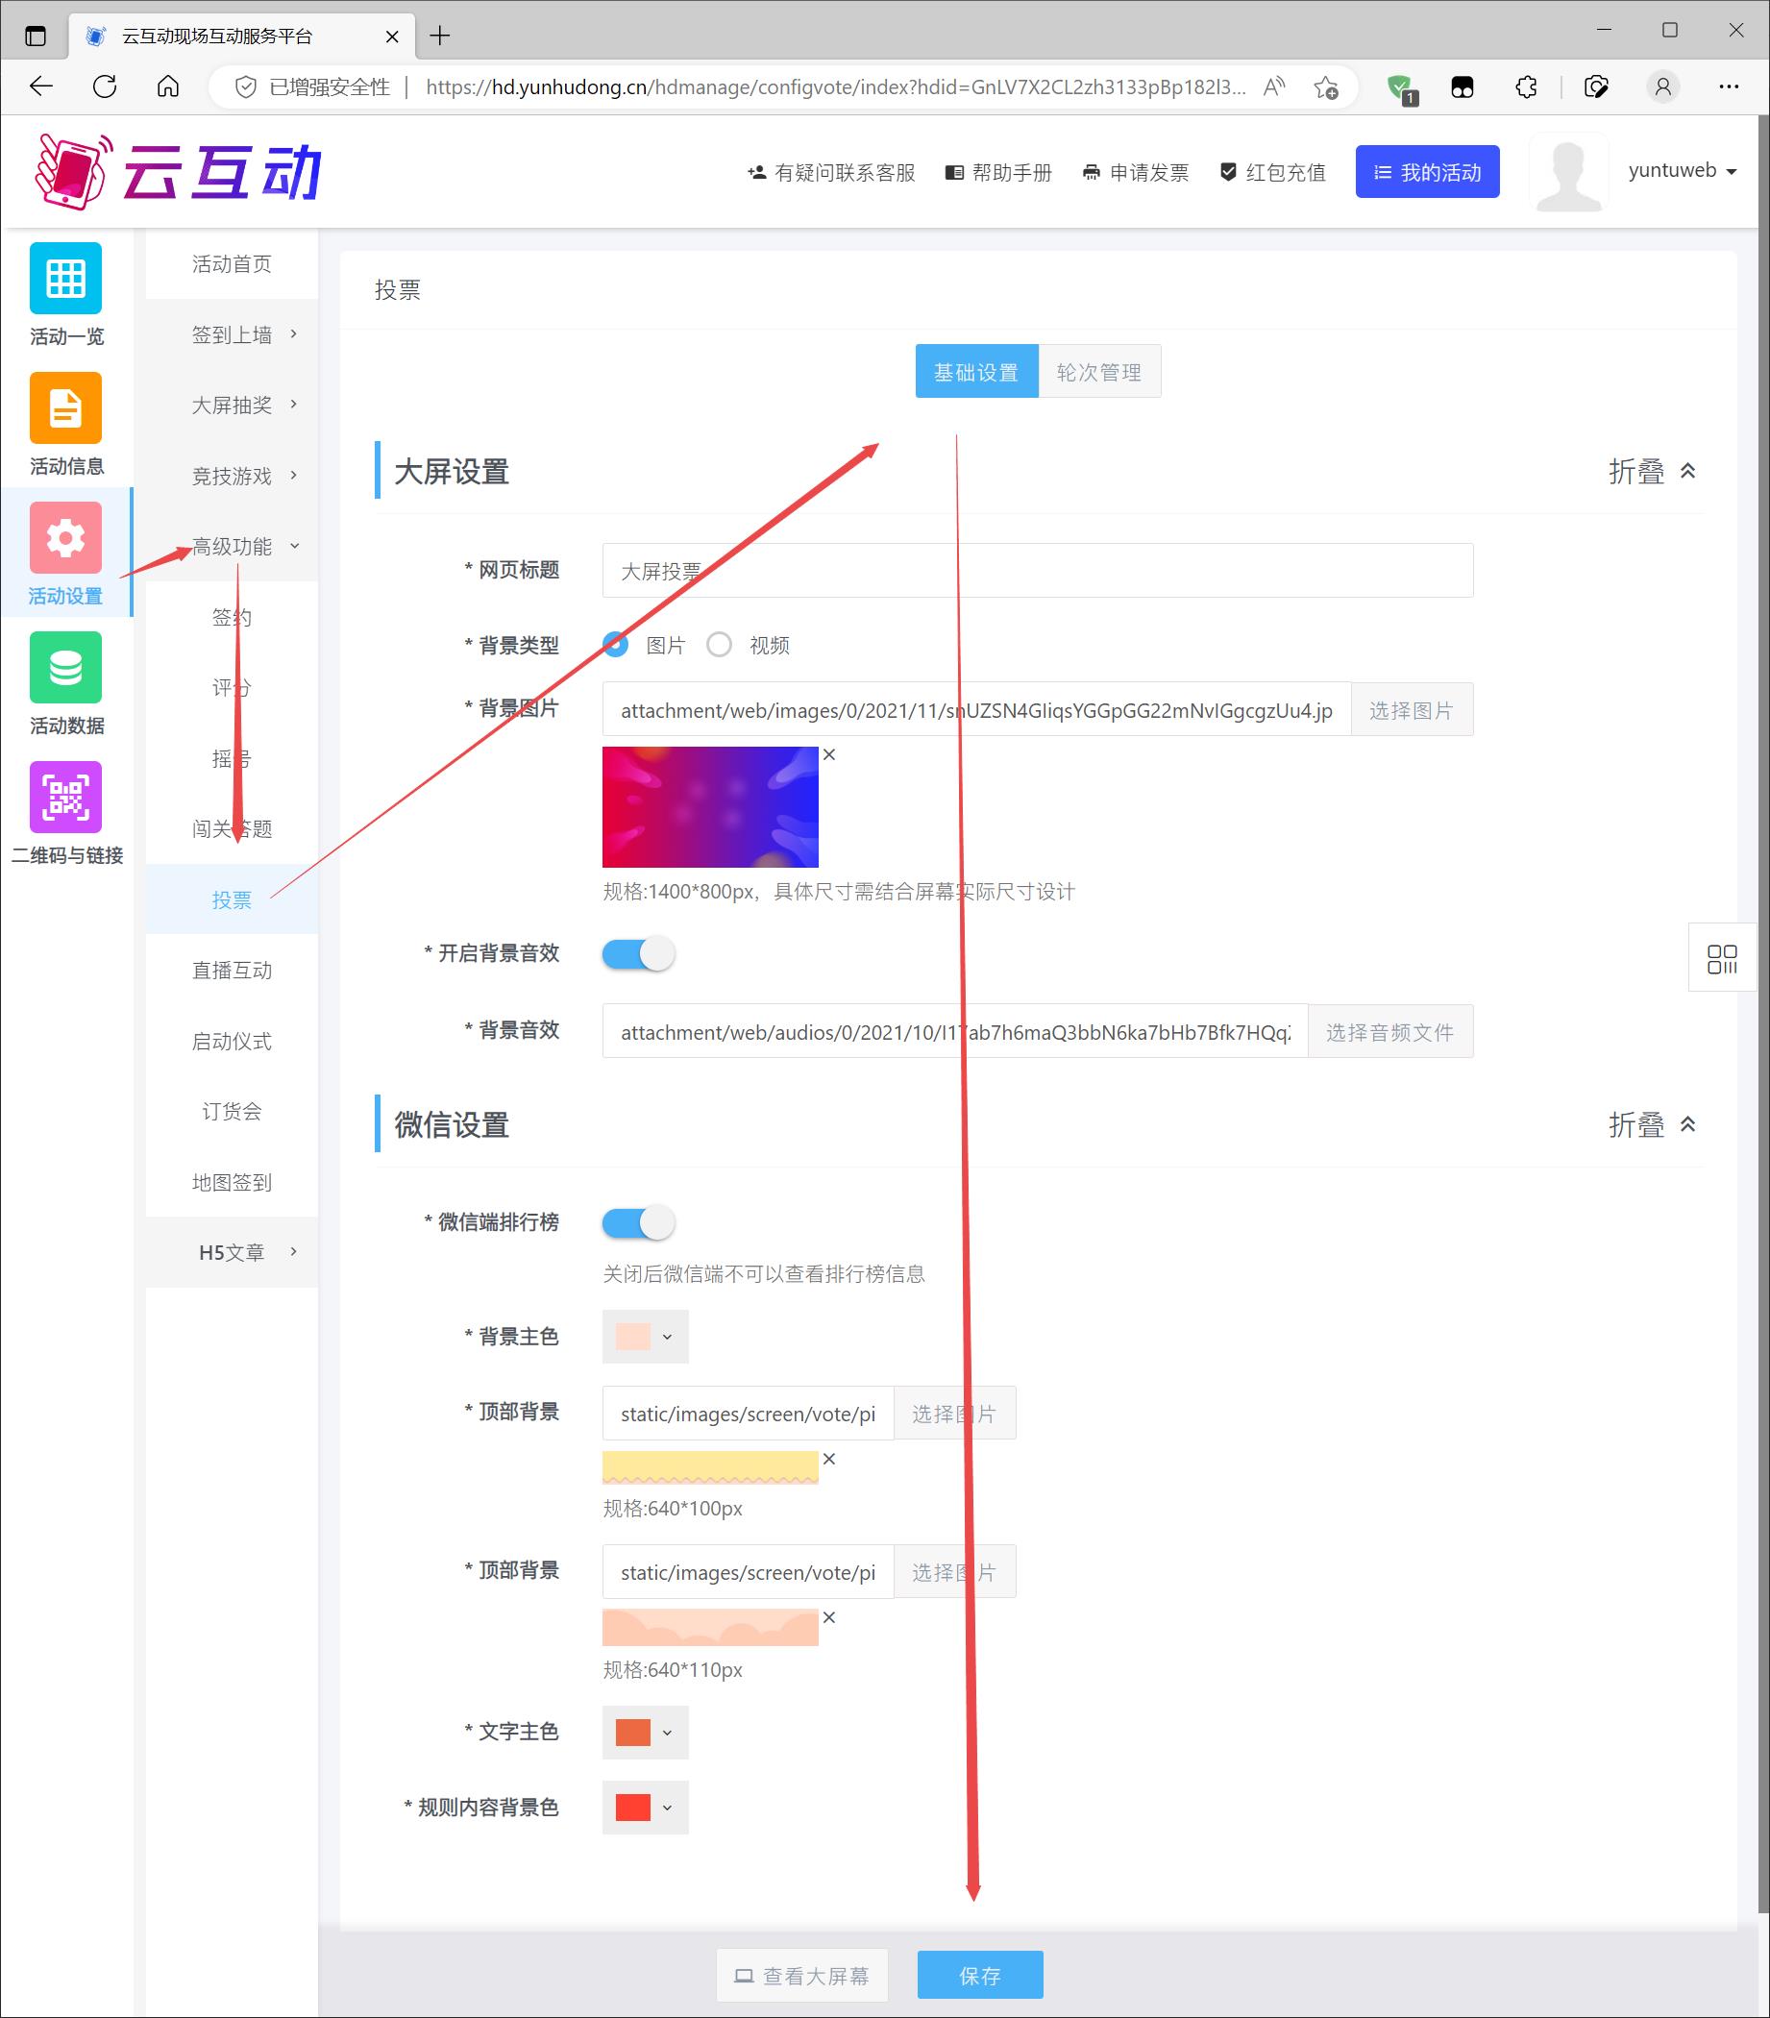Viewport: 1770px width, 2018px height.
Task: Toggle the 开启背景音效 switch
Action: pos(639,953)
